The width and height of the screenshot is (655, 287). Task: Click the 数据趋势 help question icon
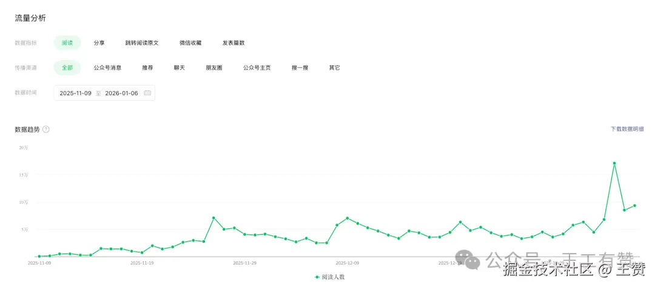pos(46,129)
